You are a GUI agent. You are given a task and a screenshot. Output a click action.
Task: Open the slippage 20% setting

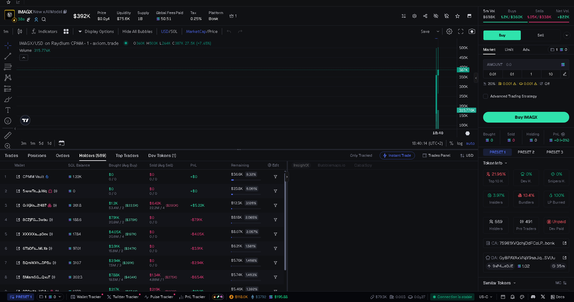pos(489,84)
